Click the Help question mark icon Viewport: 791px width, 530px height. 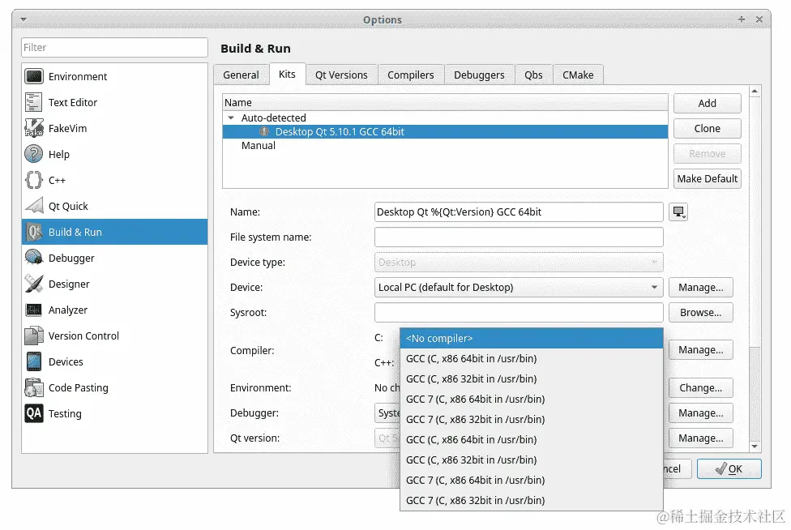click(x=34, y=154)
